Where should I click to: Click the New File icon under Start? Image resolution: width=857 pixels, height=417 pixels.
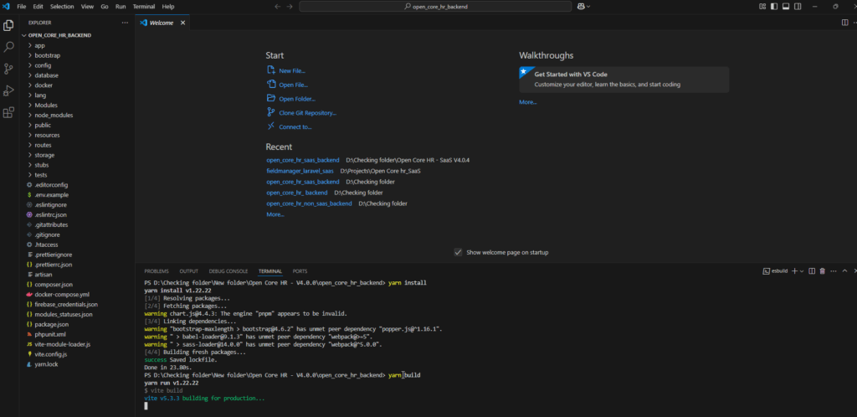pyautogui.click(x=270, y=70)
